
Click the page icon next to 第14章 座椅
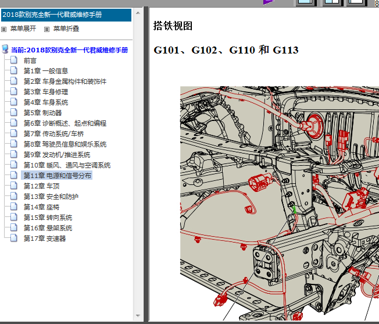tap(14, 206)
